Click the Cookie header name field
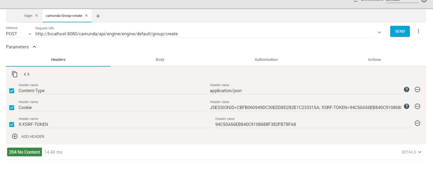The height and width of the screenshot is (180, 433). click(x=112, y=107)
